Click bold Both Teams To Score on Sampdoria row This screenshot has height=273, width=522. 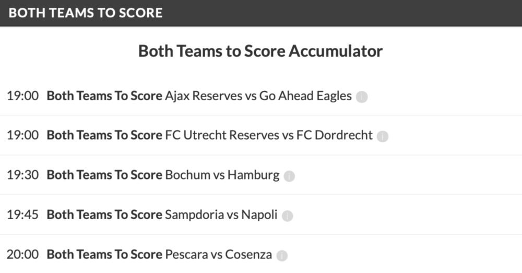[104, 215]
